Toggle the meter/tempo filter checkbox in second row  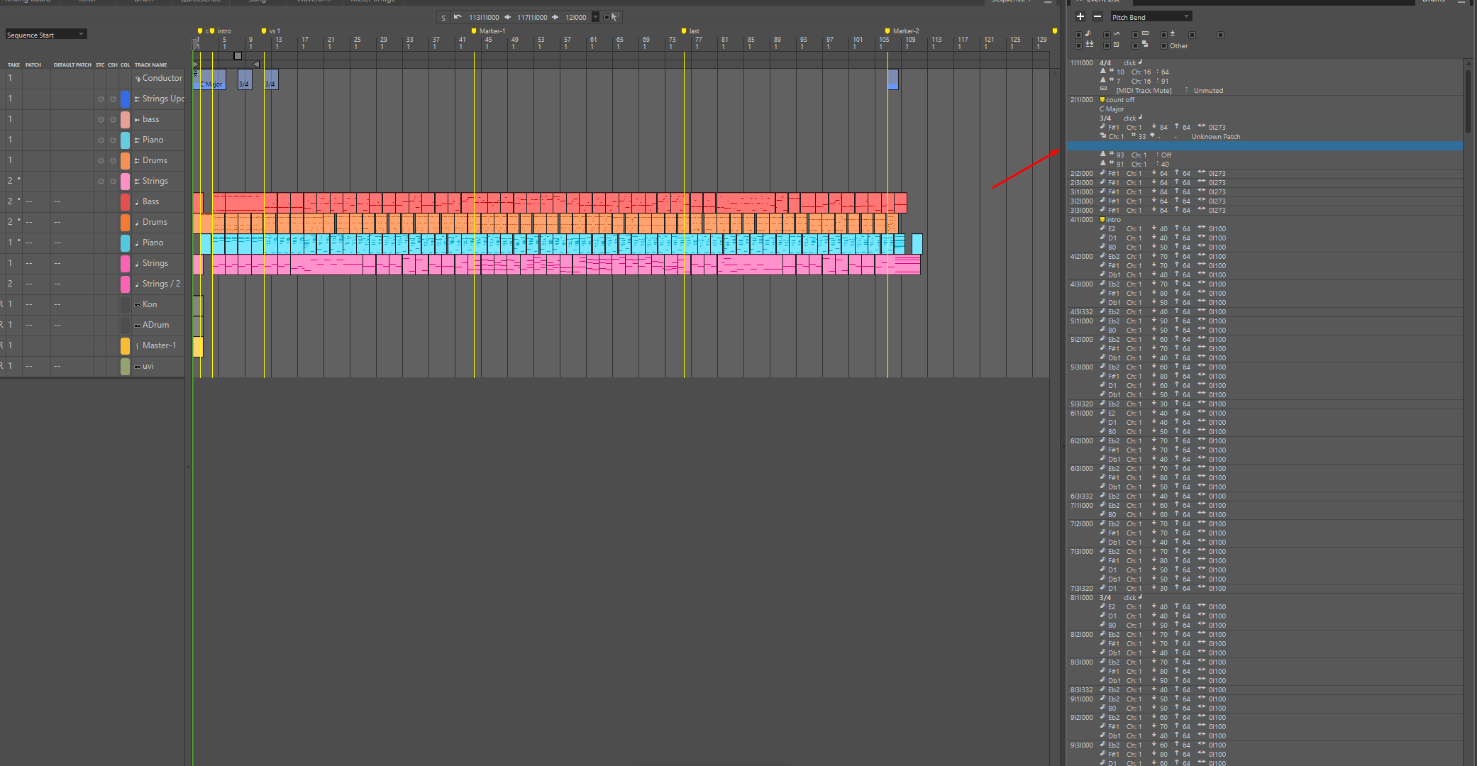(1078, 46)
